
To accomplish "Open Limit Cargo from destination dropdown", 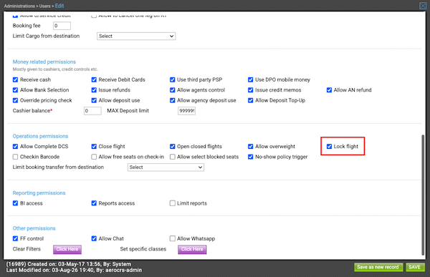I will (136, 37).
